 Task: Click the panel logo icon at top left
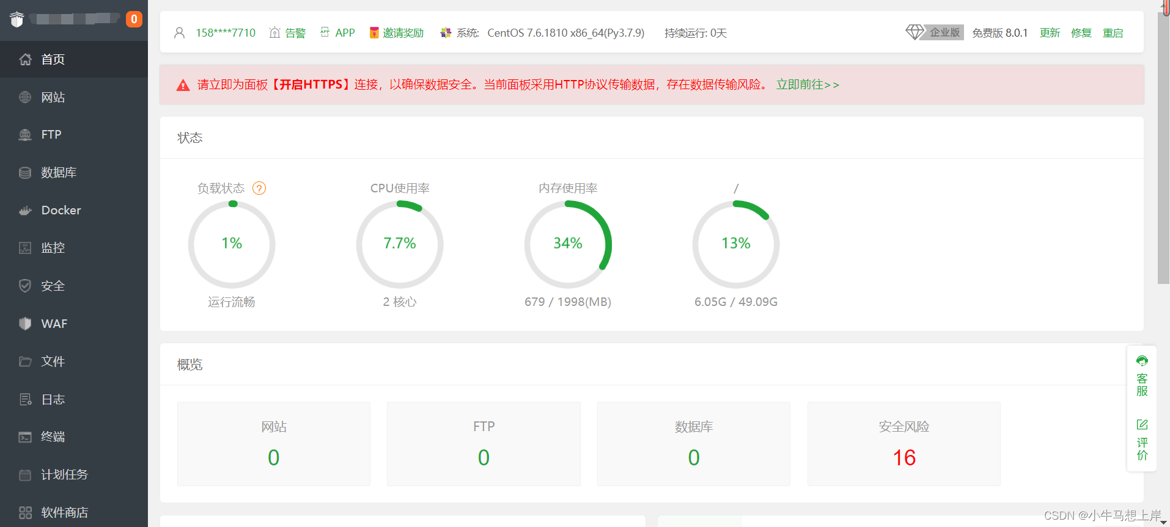(17, 20)
